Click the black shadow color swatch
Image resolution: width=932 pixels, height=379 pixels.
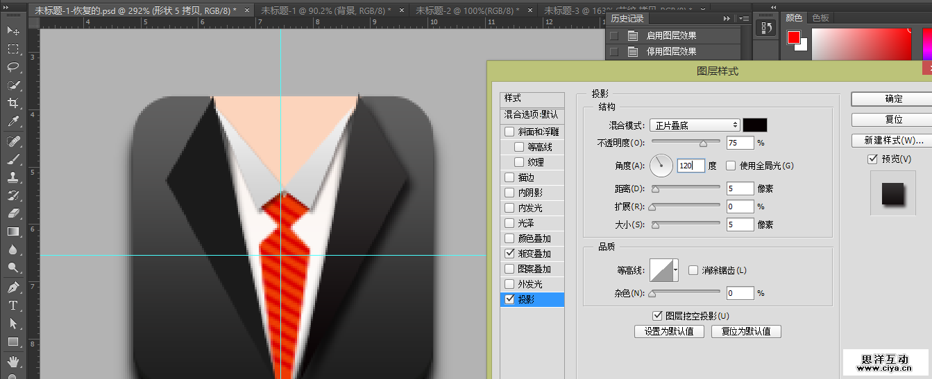[755, 125]
